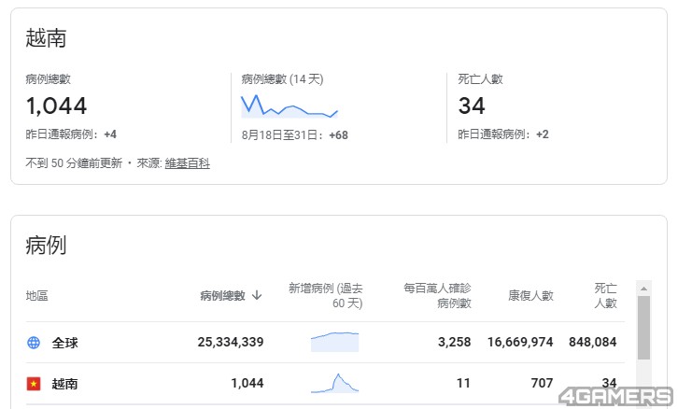The height and width of the screenshot is (409, 678).
Task: Click 昨日通報病例: +4 under total cases
Action: tap(71, 134)
